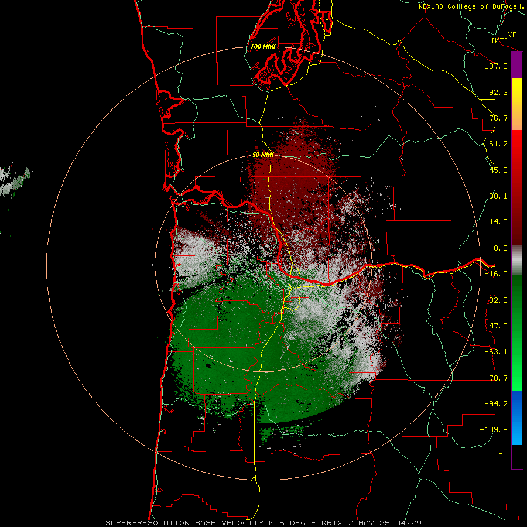Click the VEL legend title

(x=515, y=35)
